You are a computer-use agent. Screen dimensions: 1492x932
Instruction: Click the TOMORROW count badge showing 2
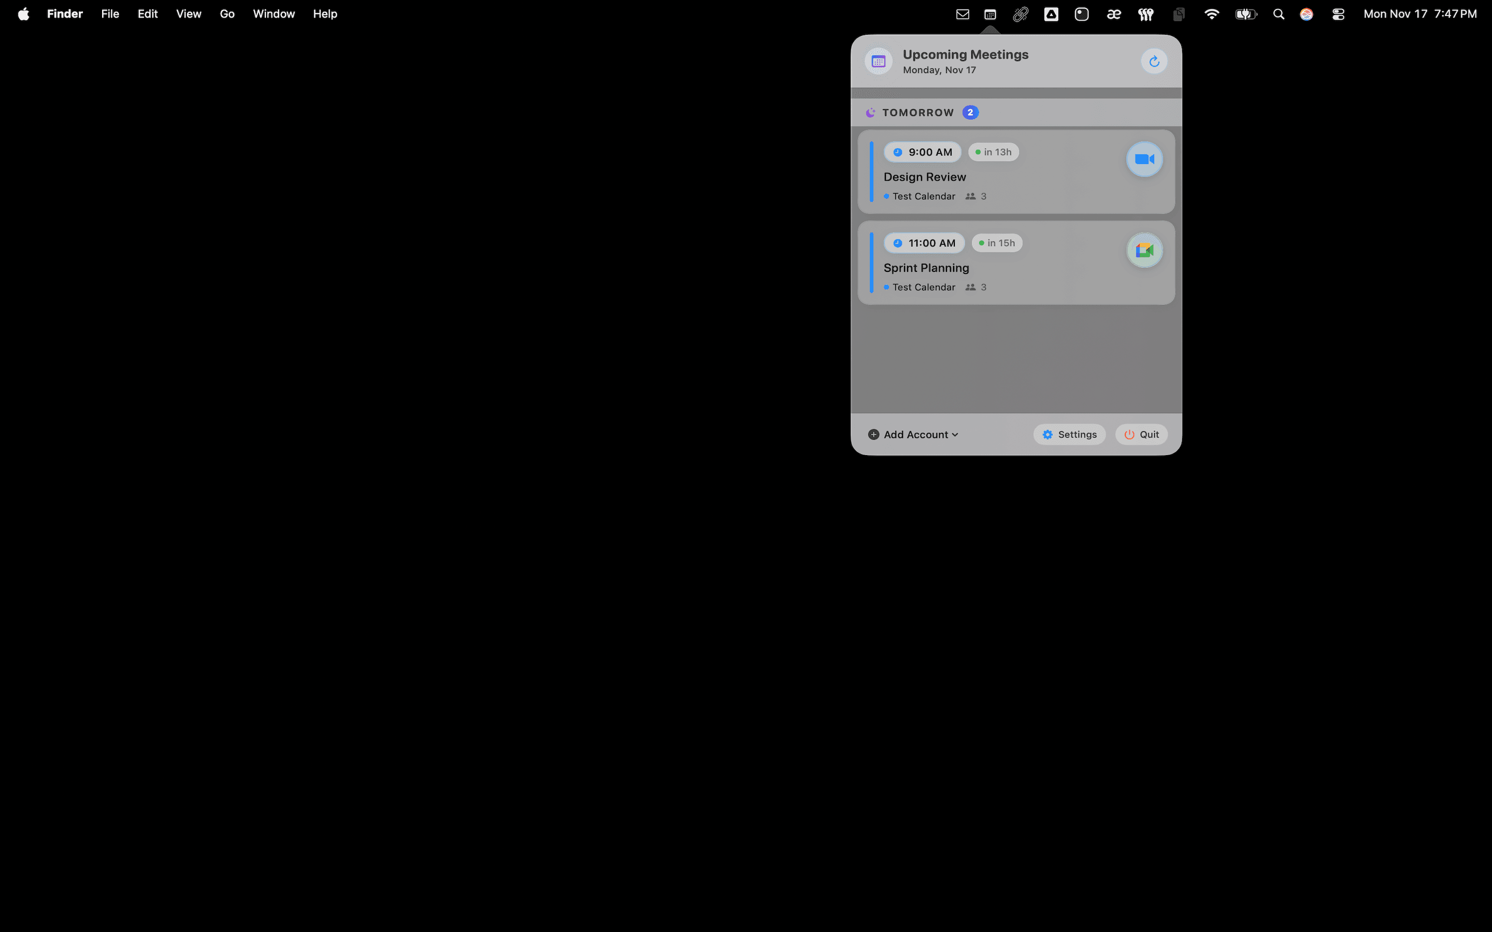click(x=971, y=112)
